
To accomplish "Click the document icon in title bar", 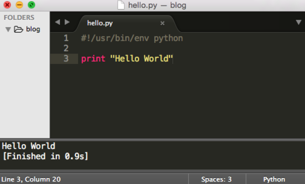I will tap(121, 5).
